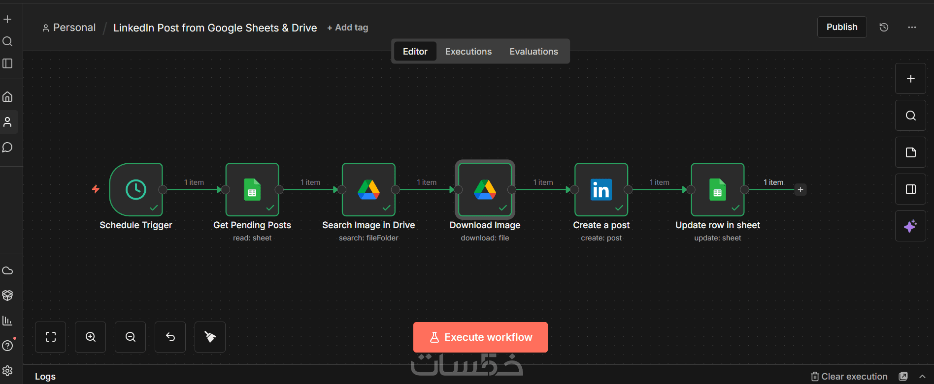
Task: Open the Settings gear in the sidebar
Action: point(7,371)
